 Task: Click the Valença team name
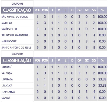(x=7, y=73)
